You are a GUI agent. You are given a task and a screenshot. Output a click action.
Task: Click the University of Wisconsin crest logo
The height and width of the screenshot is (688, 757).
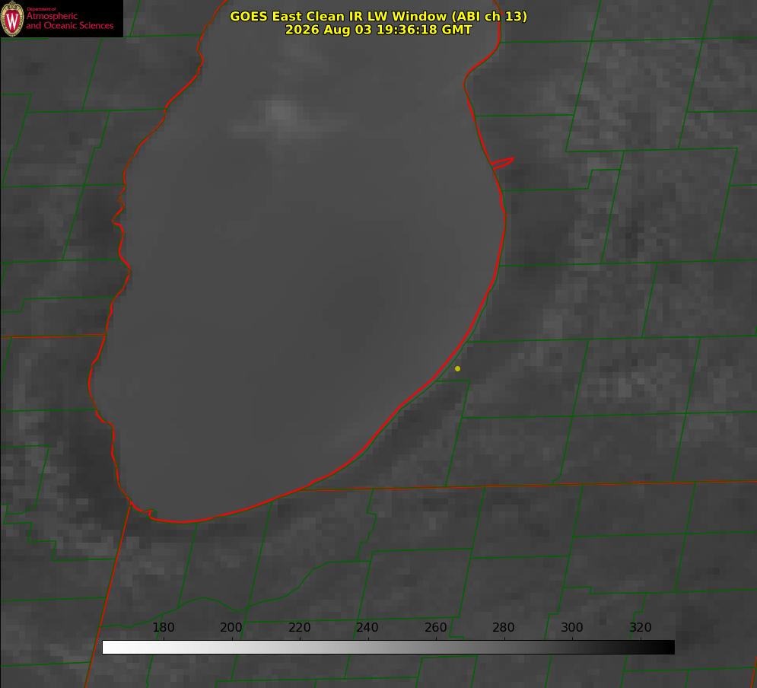(x=12, y=18)
